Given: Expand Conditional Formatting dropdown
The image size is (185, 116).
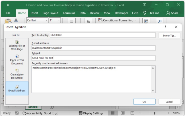Looking at the screenshot, I should [135, 20].
